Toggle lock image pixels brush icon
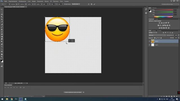Image resolution: width=180 pixels, height=101 pixels. (157, 38)
